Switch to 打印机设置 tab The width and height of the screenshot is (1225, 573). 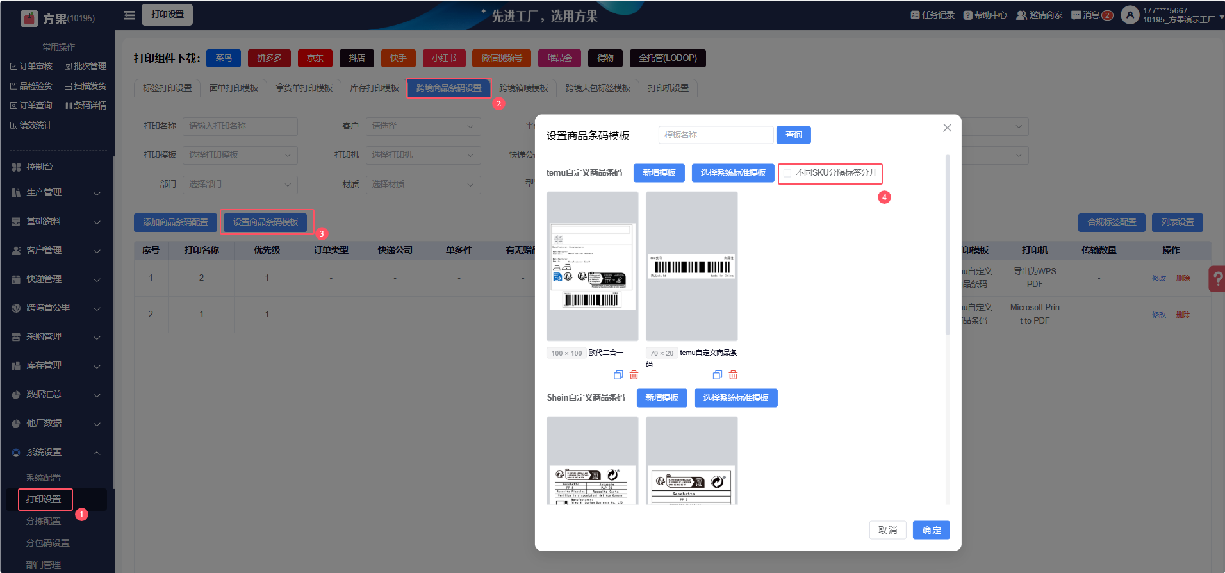pyautogui.click(x=668, y=88)
